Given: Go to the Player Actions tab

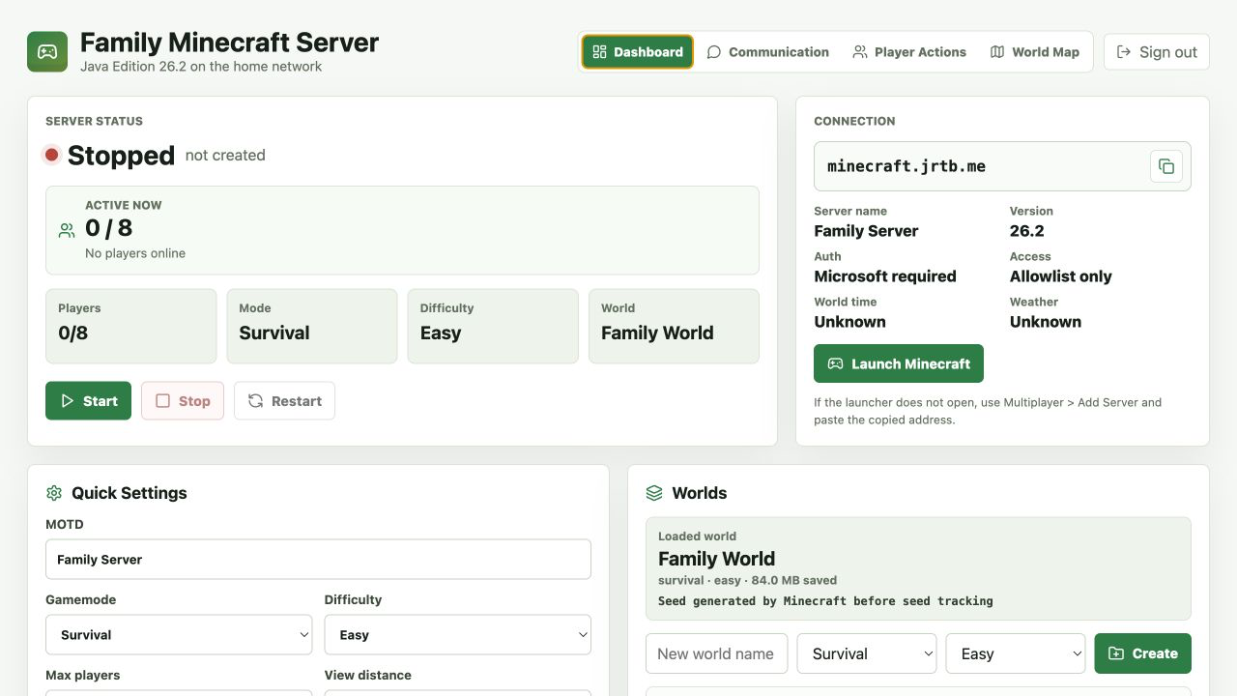Looking at the screenshot, I should pyautogui.click(x=909, y=52).
